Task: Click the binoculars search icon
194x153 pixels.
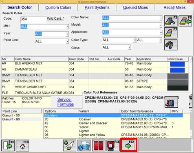Action: 171,45
